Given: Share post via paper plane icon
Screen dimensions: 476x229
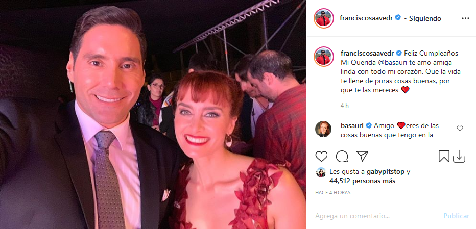Looking at the screenshot, I should (x=362, y=156).
